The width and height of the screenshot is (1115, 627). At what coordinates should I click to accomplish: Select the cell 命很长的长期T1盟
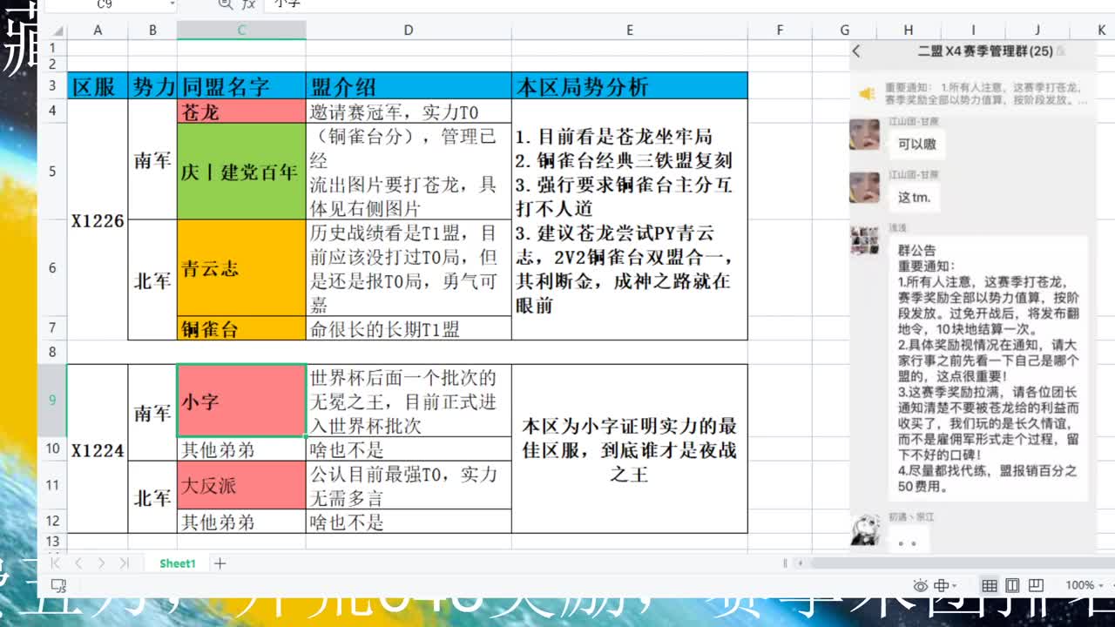[409, 328]
